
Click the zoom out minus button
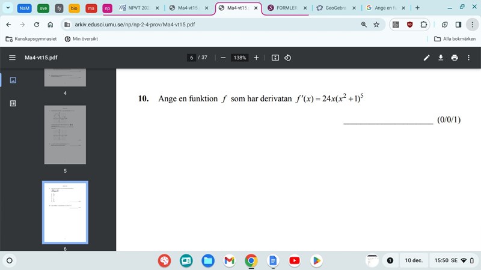tap(223, 58)
